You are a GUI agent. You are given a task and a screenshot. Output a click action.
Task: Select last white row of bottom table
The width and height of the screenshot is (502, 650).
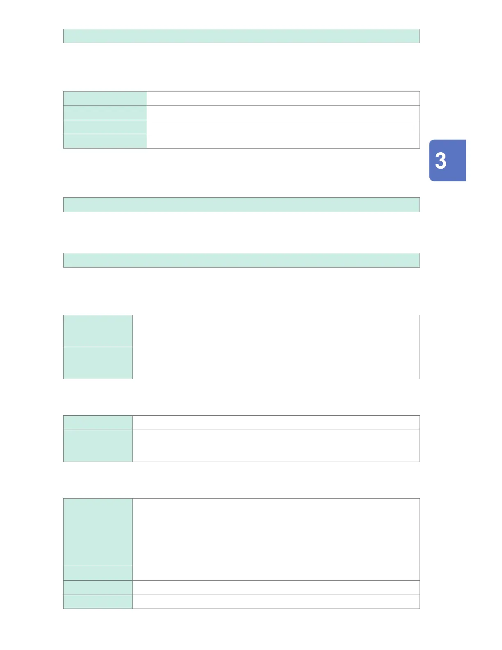click(276, 602)
